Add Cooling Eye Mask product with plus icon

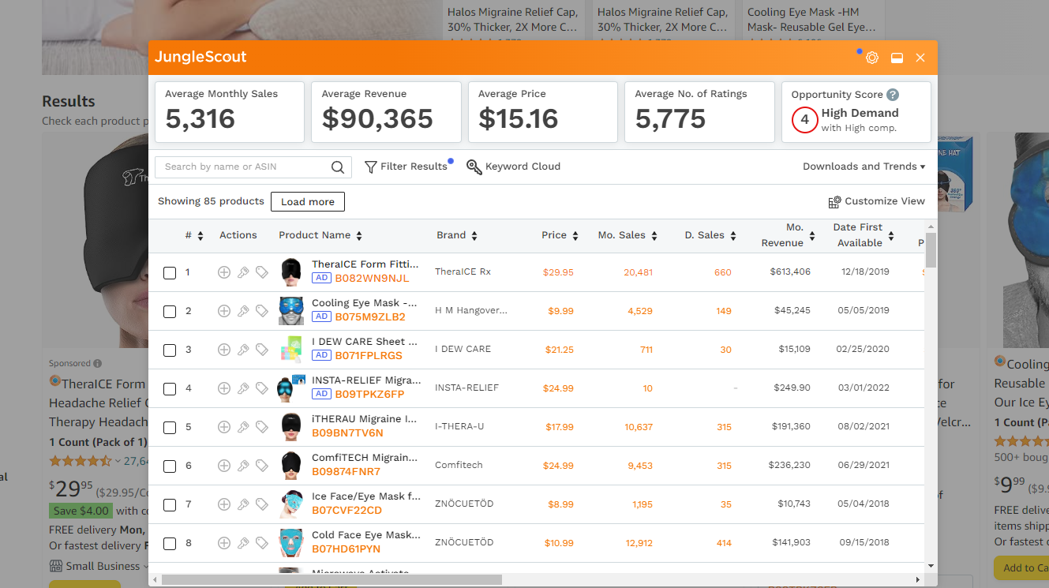pyautogui.click(x=224, y=311)
